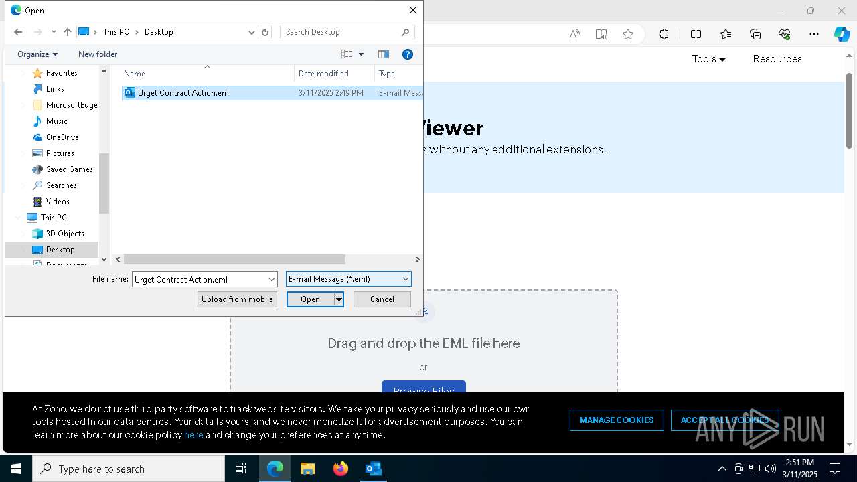Open Edge Extensions icon
The width and height of the screenshot is (857, 482).
664,34
